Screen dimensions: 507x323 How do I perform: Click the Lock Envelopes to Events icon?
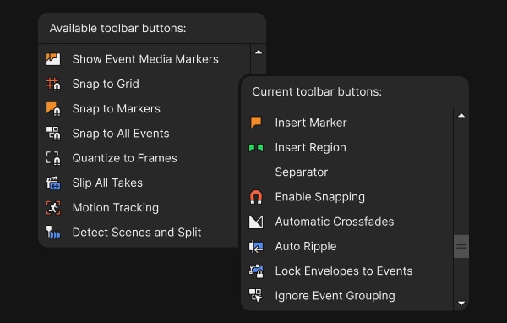coord(256,271)
